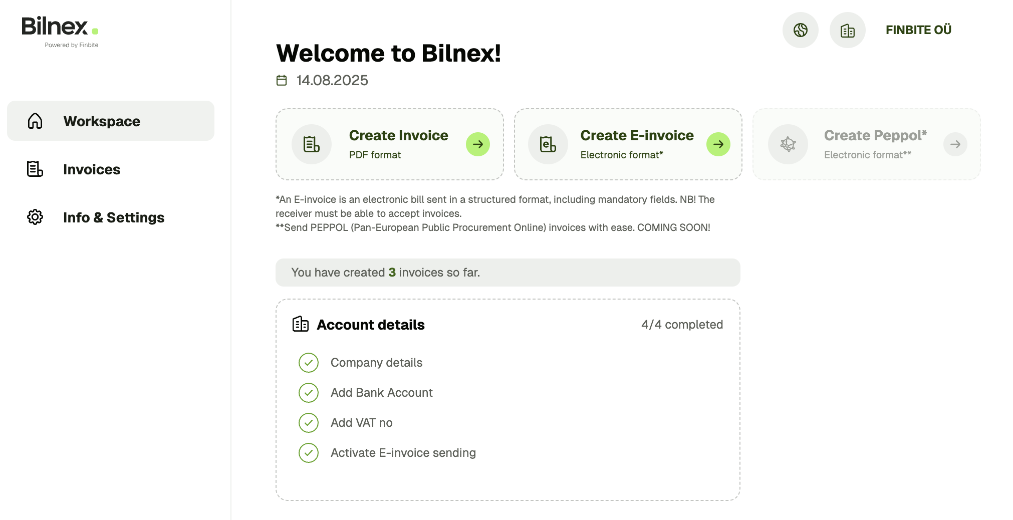Viewport: 1013px width, 520px height.
Task: Click the Activate E-invoice sending checkmark
Action: click(x=309, y=453)
